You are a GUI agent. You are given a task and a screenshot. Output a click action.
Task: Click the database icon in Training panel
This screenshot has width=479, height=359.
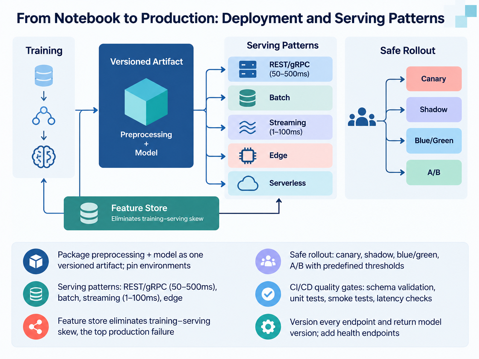tap(44, 76)
